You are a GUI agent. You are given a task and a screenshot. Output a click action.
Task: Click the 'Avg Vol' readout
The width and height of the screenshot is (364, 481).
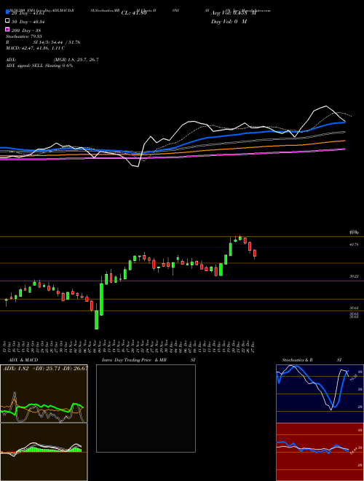233,13
